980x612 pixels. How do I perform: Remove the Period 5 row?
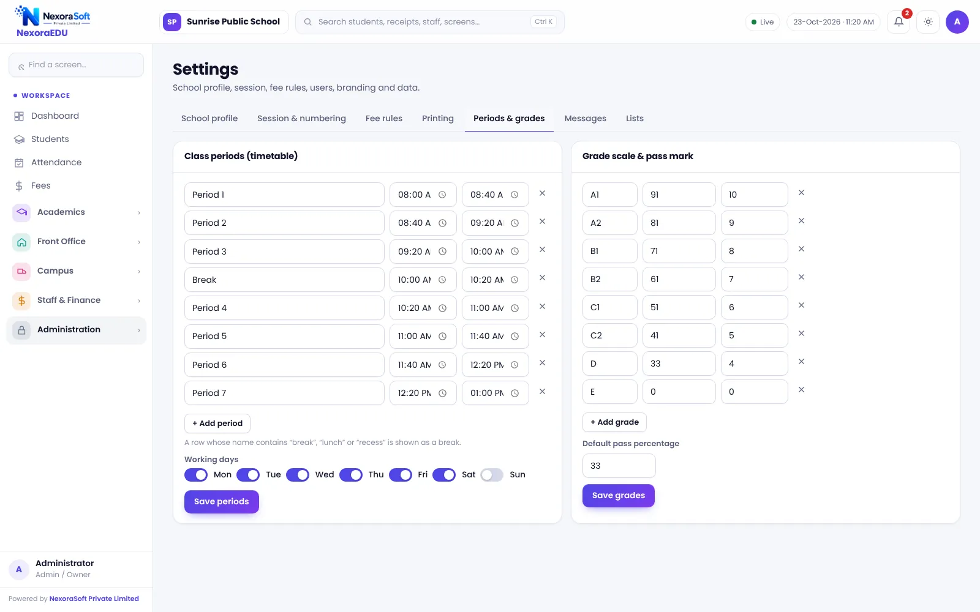point(542,335)
